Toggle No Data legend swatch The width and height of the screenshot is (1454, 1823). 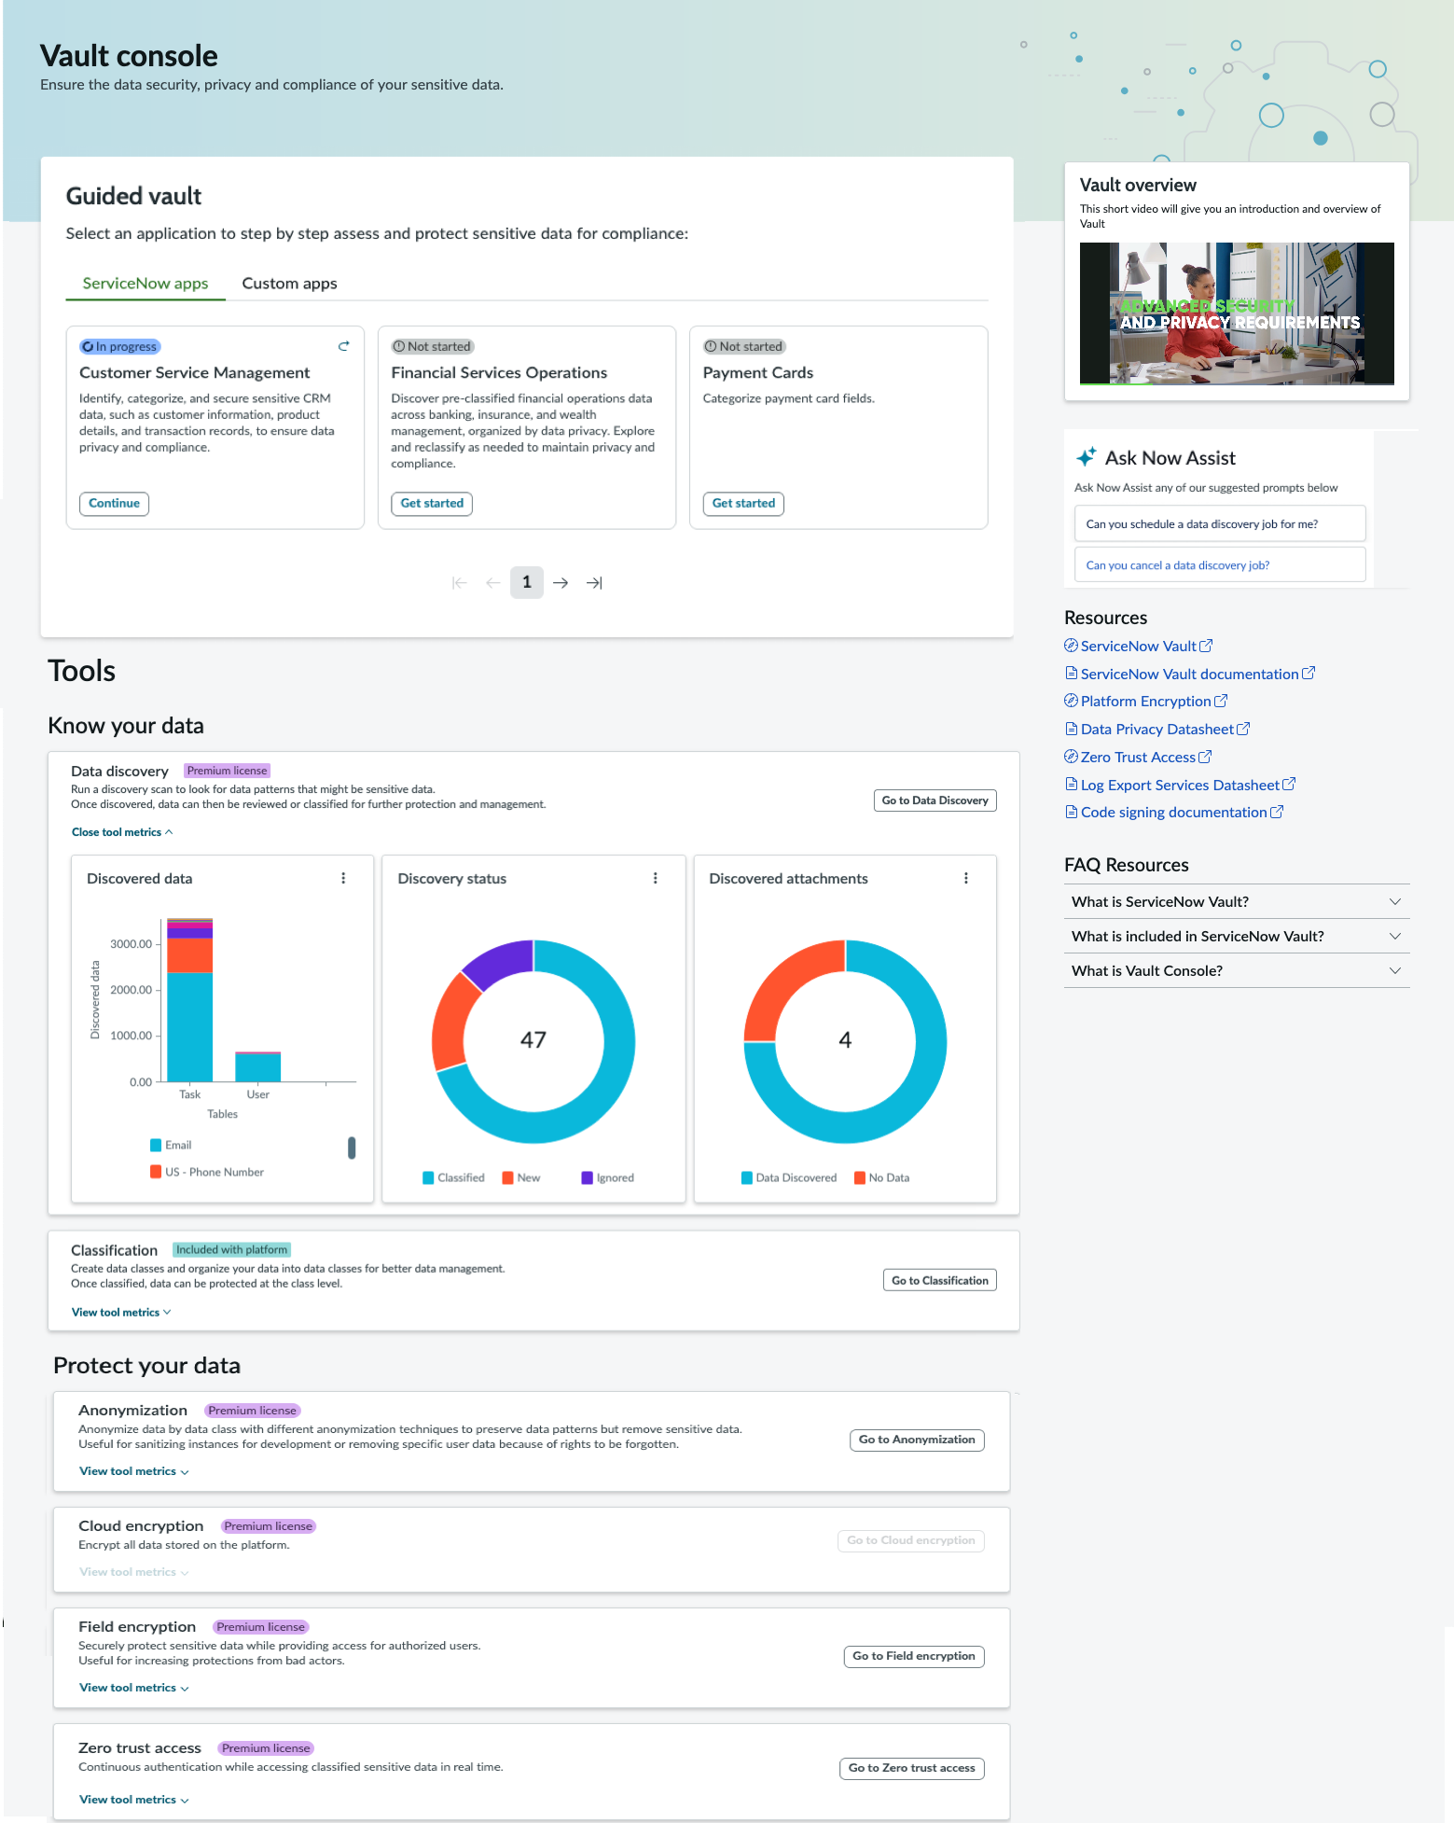860,1177
